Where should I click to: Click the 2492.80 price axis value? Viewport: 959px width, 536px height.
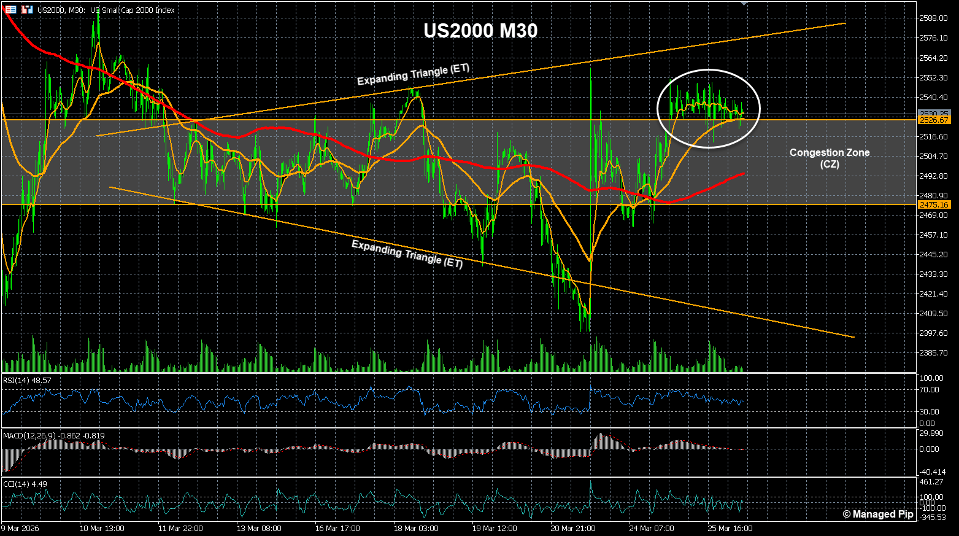click(934, 176)
